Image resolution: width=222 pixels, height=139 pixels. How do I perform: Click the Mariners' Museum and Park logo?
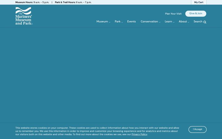pos(24,16)
